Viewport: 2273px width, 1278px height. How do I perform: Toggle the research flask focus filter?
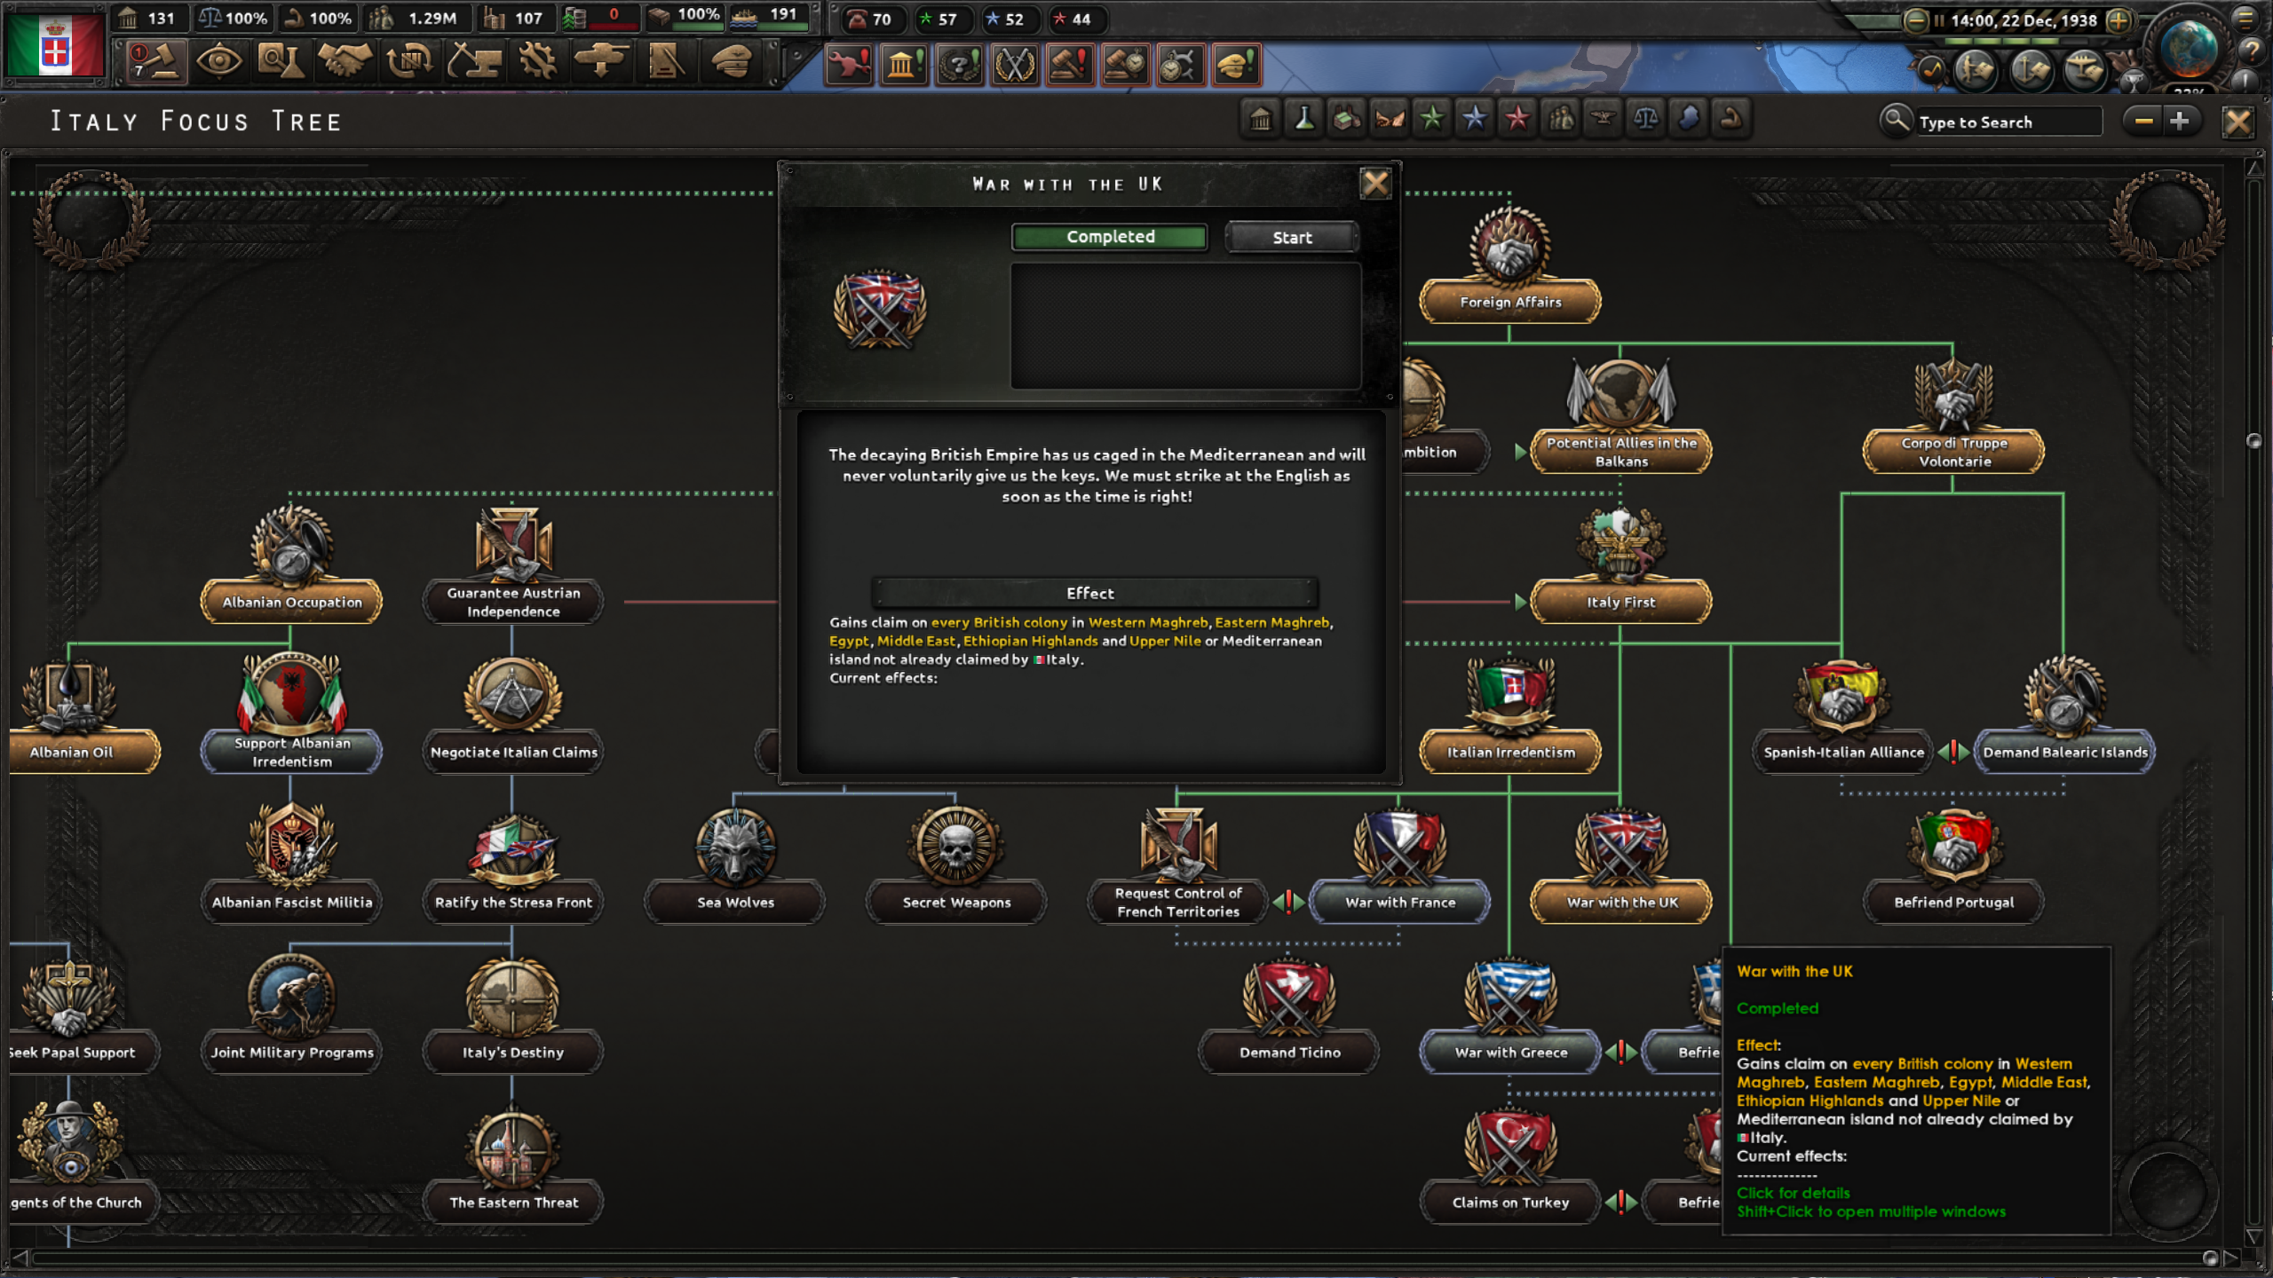tap(1303, 119)
